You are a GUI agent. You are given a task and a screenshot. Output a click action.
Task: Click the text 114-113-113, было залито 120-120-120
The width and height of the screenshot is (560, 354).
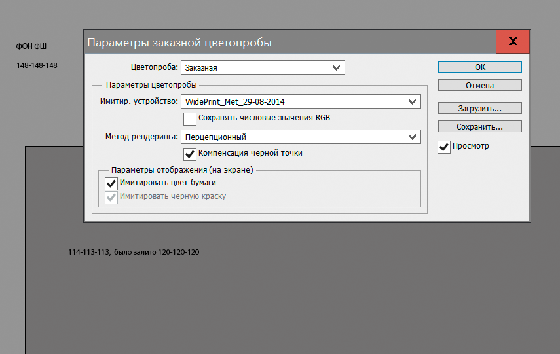(x=134, y=252)
